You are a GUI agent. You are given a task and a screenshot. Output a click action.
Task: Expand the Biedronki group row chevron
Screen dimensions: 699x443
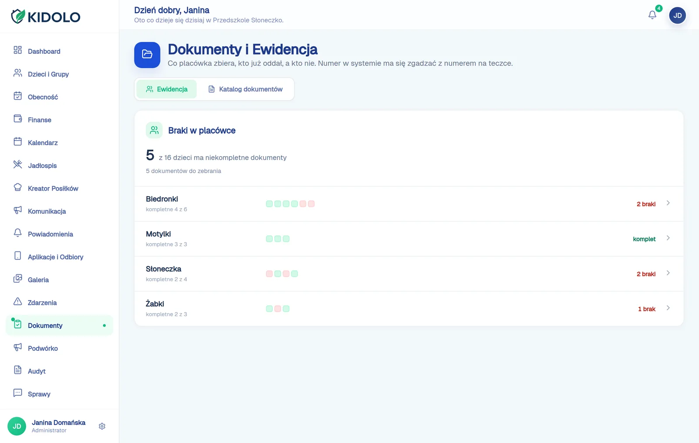pyautogui.click(x=668, y=203)
